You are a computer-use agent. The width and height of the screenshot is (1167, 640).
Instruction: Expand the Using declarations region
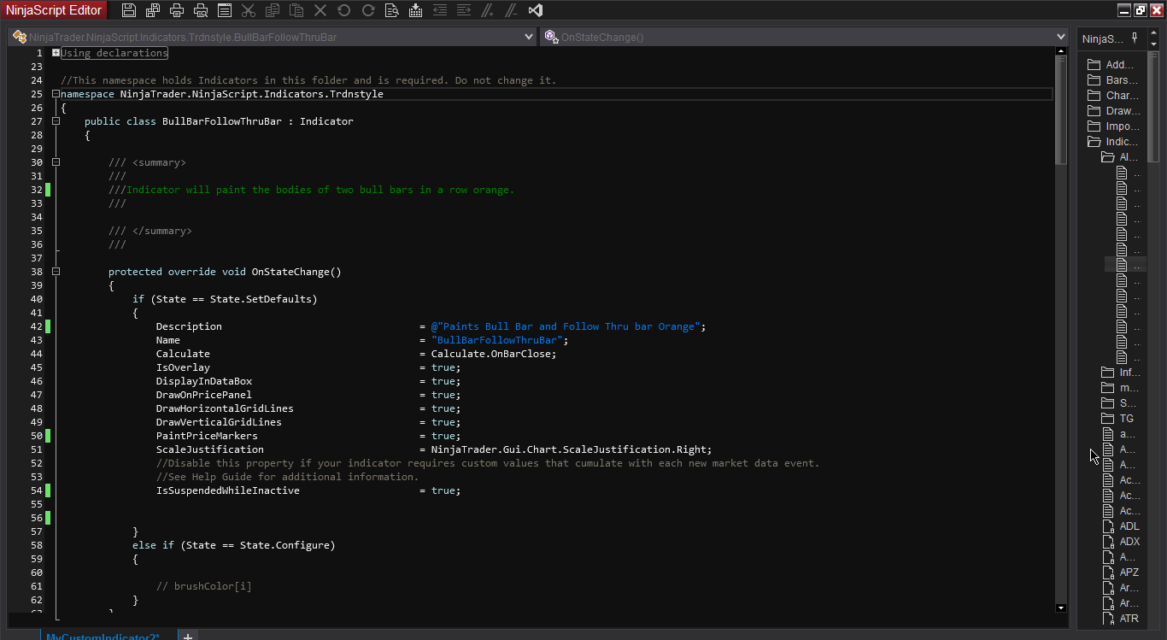[x=56, y=53]
